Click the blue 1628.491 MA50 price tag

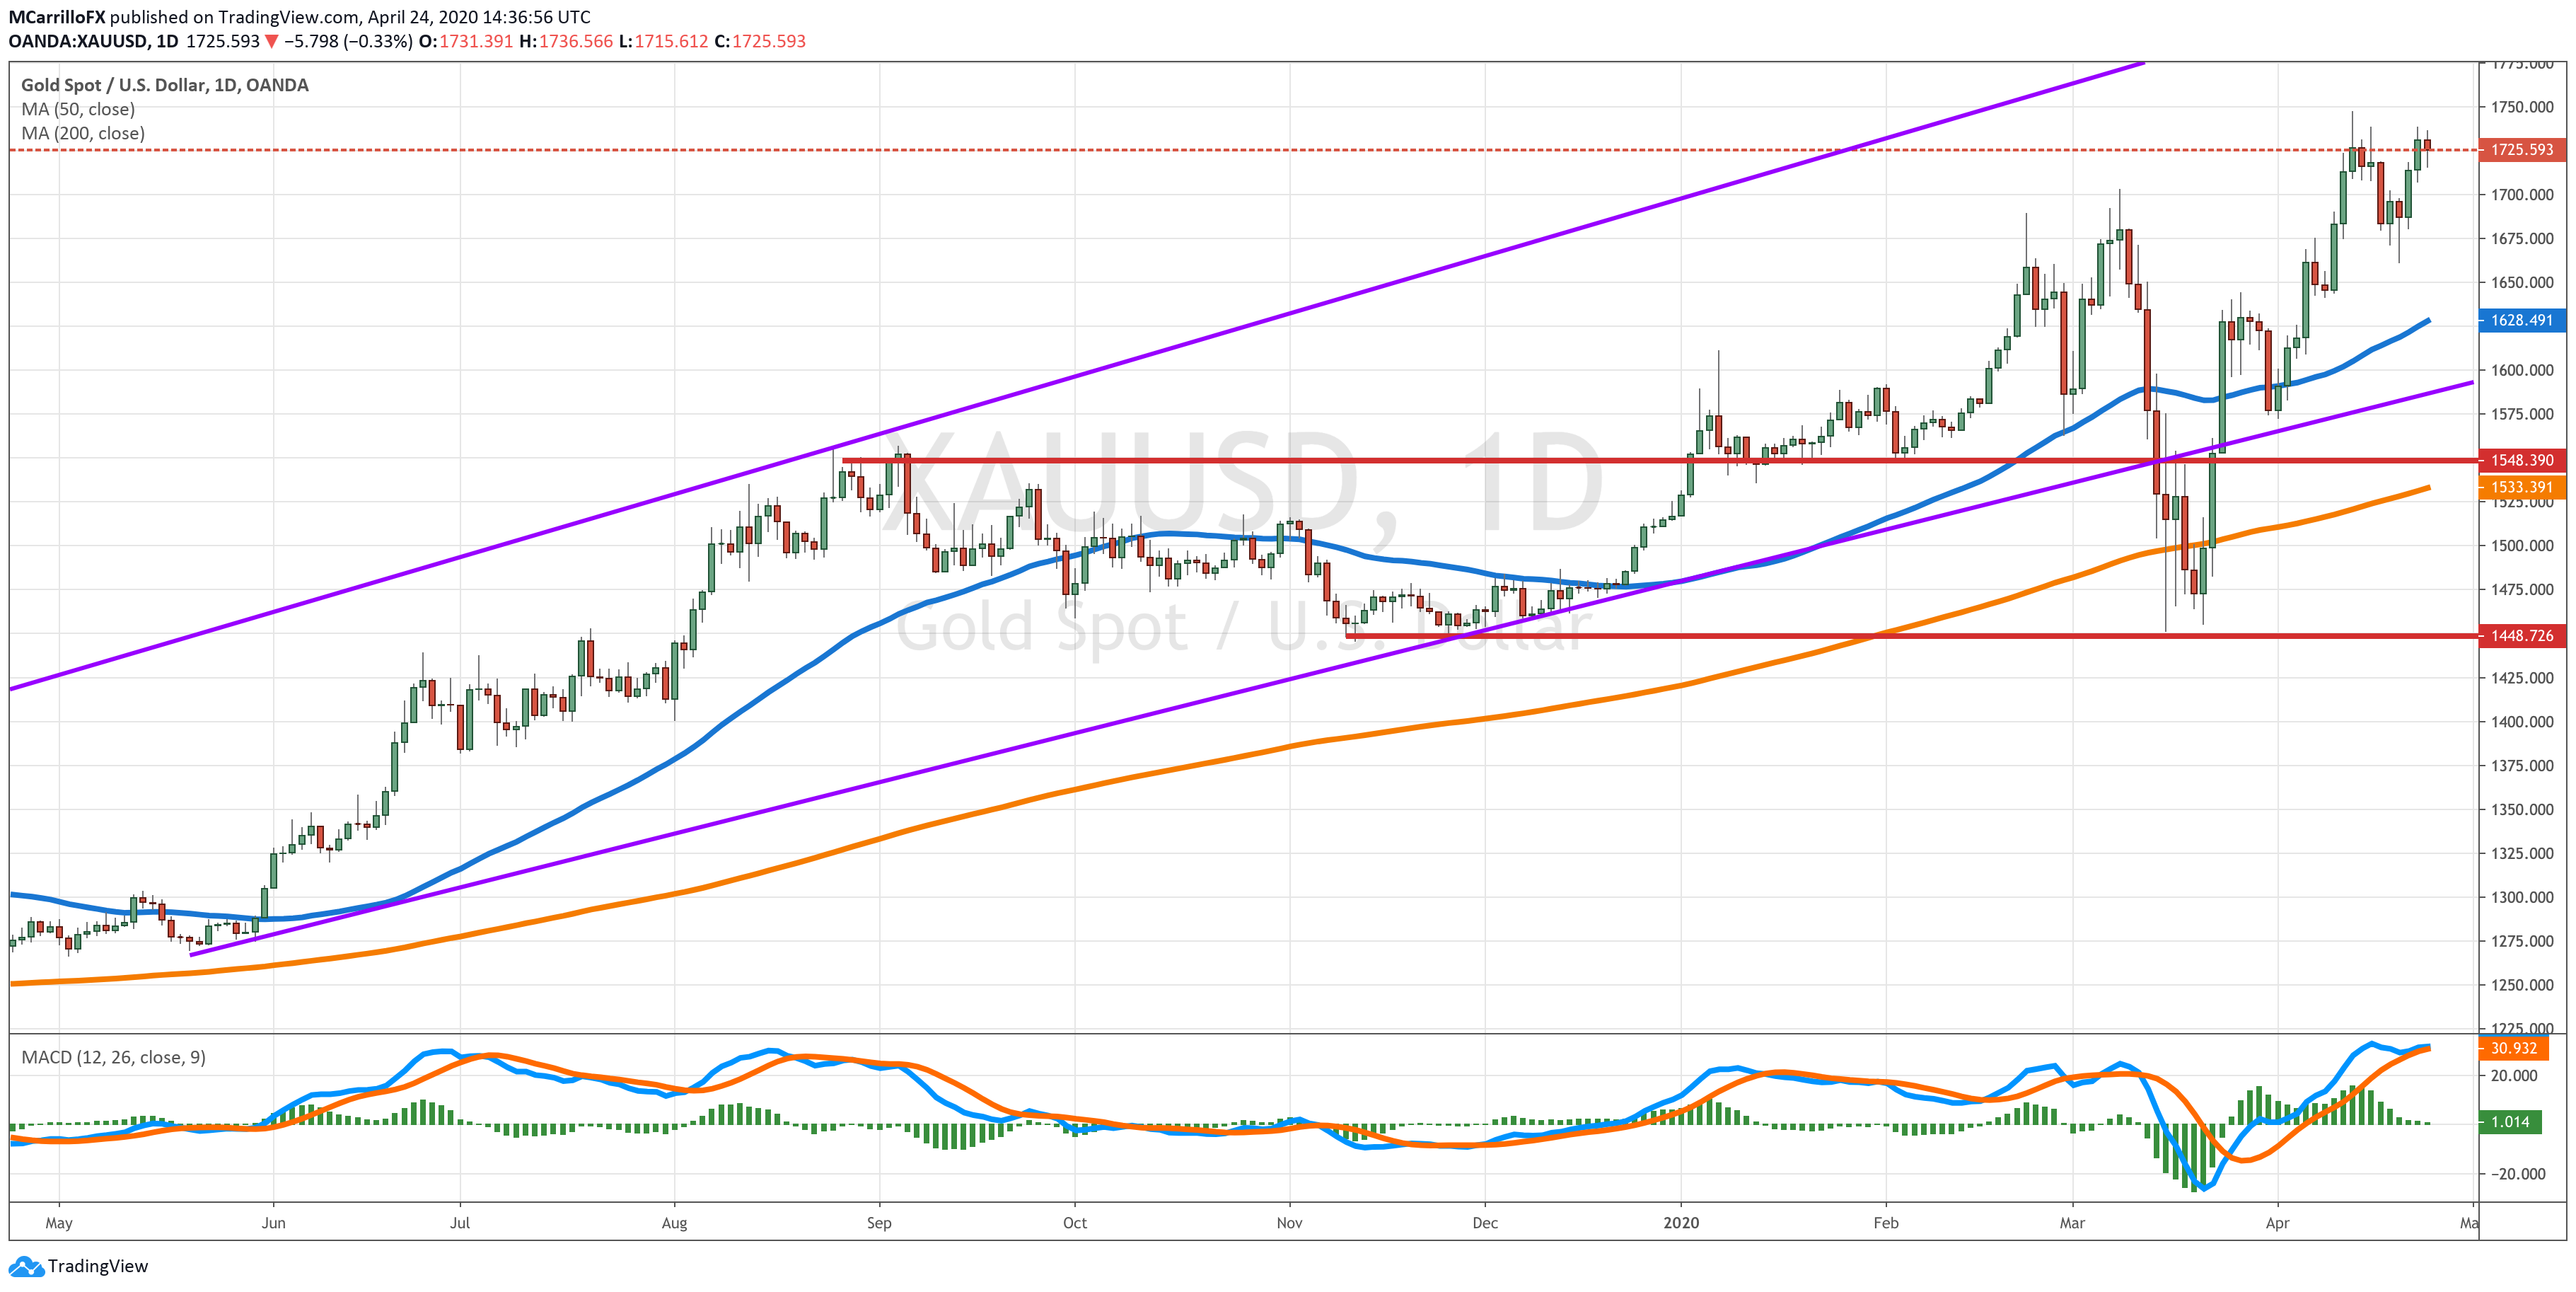pos(2522,321)
